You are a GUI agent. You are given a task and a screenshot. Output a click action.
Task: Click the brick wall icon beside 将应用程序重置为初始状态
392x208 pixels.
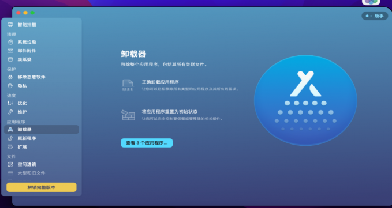pyautogui.click(x=128, y=115)
